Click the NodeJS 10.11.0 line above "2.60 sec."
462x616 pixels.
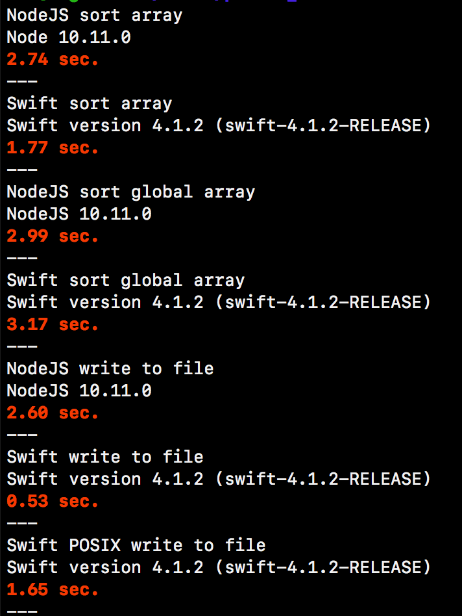(79, 391)
